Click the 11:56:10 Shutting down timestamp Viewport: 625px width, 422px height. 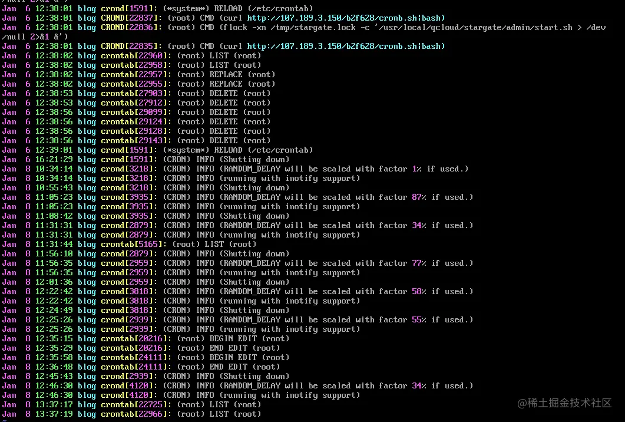coord(54,254)
